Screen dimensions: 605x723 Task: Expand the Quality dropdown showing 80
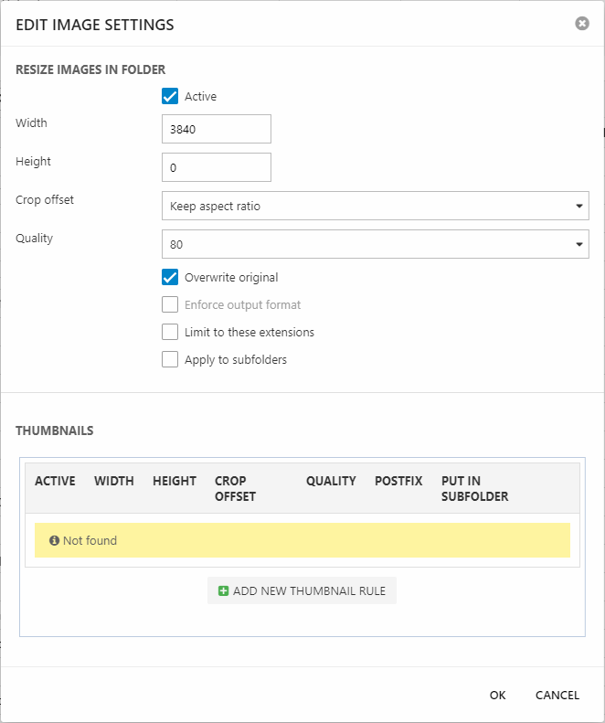click(375, 244)
